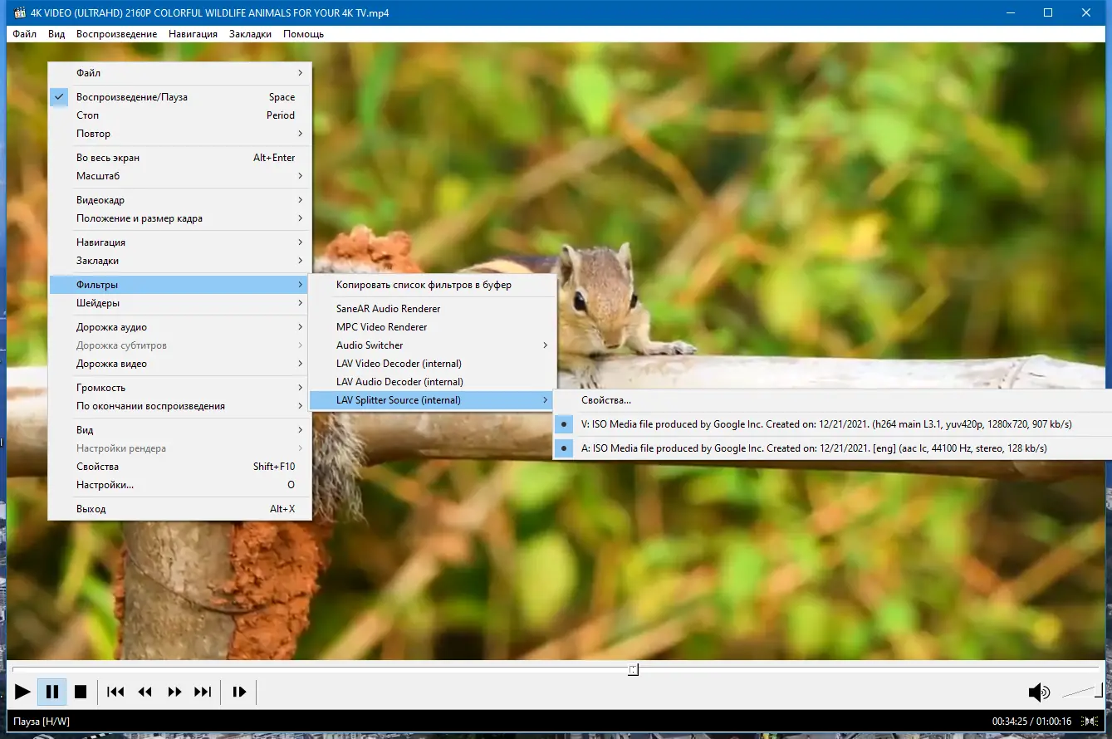Open the Положение и размер кадра submenu
The width and height of the screenshot is (1112, 739).
click(179, 218)
